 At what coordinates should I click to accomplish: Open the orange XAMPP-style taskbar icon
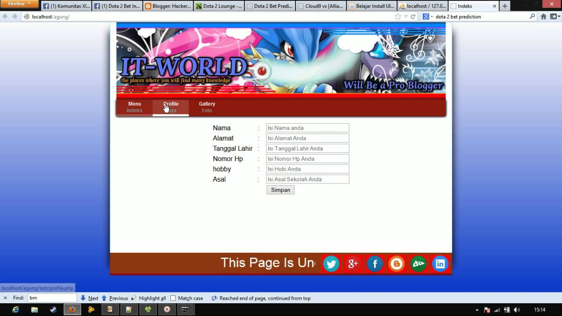click(91, 309)
